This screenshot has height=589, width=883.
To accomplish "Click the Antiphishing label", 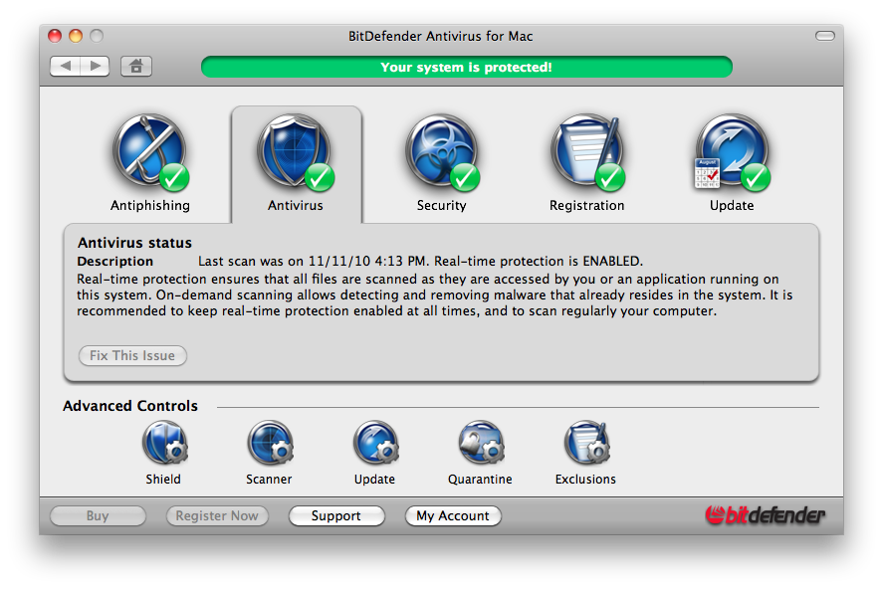I will point(149,205).
